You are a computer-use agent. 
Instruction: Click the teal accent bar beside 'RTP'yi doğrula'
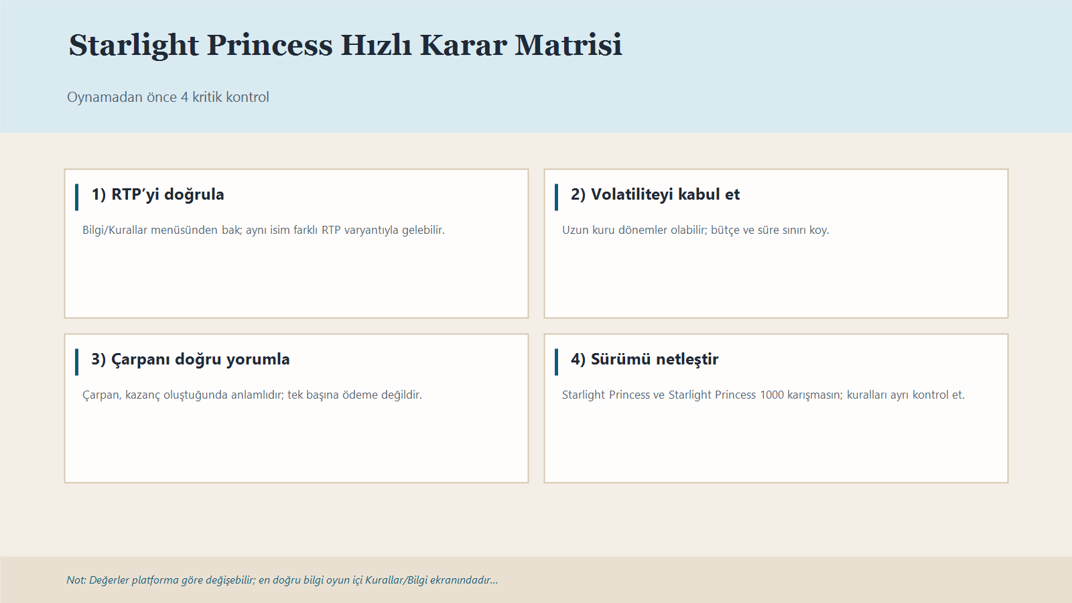pos(77,194)
